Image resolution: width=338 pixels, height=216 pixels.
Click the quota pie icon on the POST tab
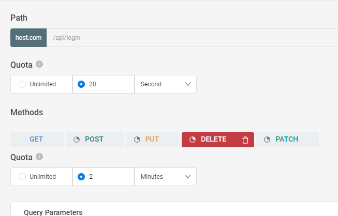point(77,140)
